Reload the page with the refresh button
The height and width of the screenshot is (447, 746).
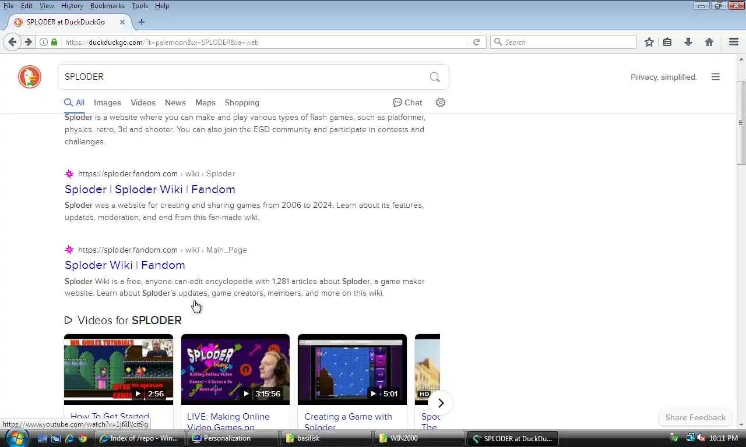tap(476, 42)
